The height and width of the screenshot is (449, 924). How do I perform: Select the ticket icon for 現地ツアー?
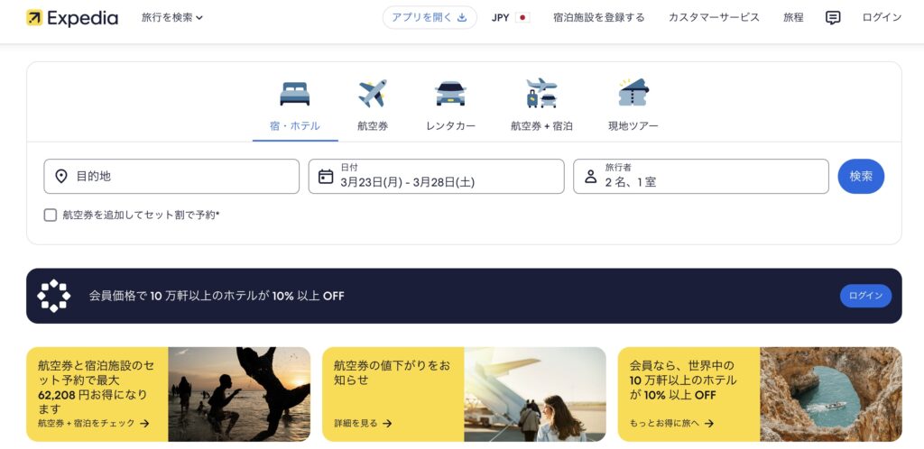click(633, 92)
